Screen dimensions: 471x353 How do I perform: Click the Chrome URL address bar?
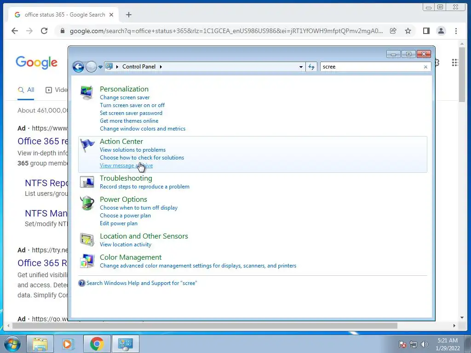tap(226, 31)
